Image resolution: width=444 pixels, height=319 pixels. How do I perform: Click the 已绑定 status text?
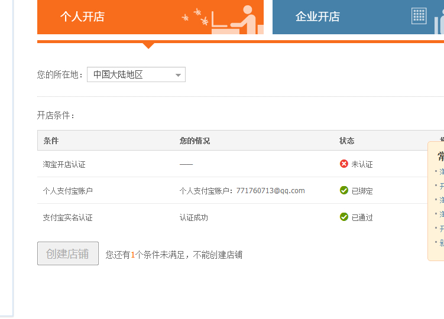(x=362, y=191)
